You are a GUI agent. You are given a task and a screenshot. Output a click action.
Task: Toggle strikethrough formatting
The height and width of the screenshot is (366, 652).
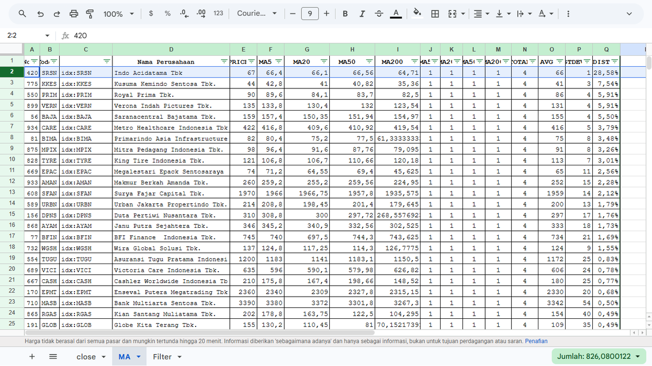coord(379,14)
